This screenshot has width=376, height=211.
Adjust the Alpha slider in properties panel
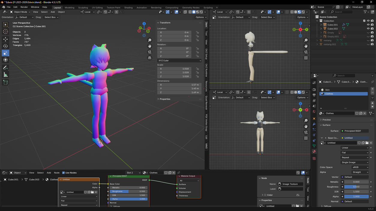click(356, 197)
